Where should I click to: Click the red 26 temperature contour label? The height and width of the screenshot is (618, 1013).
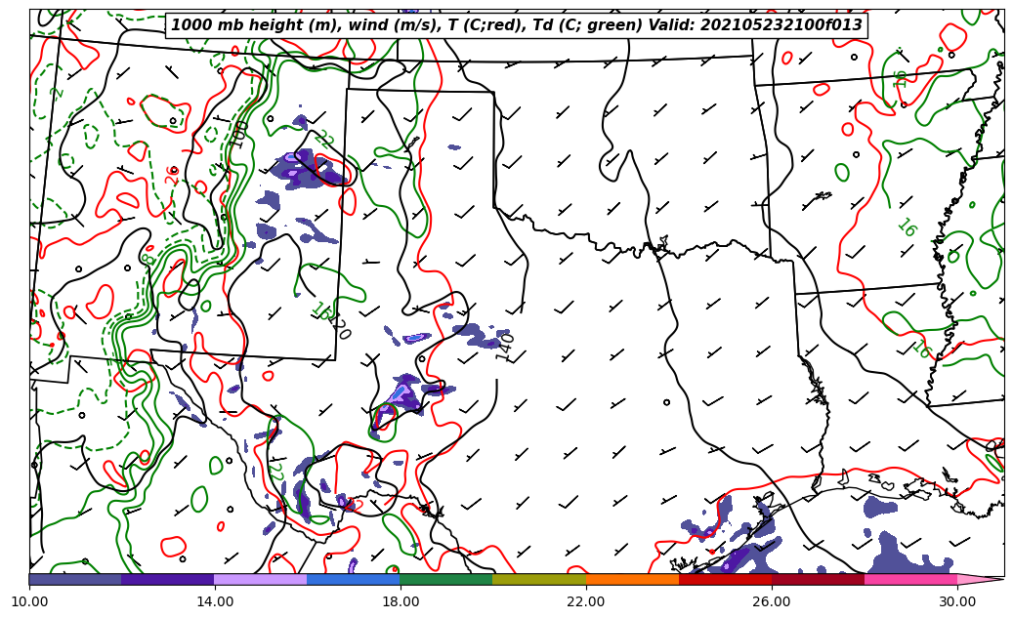(x=172, y=175)
